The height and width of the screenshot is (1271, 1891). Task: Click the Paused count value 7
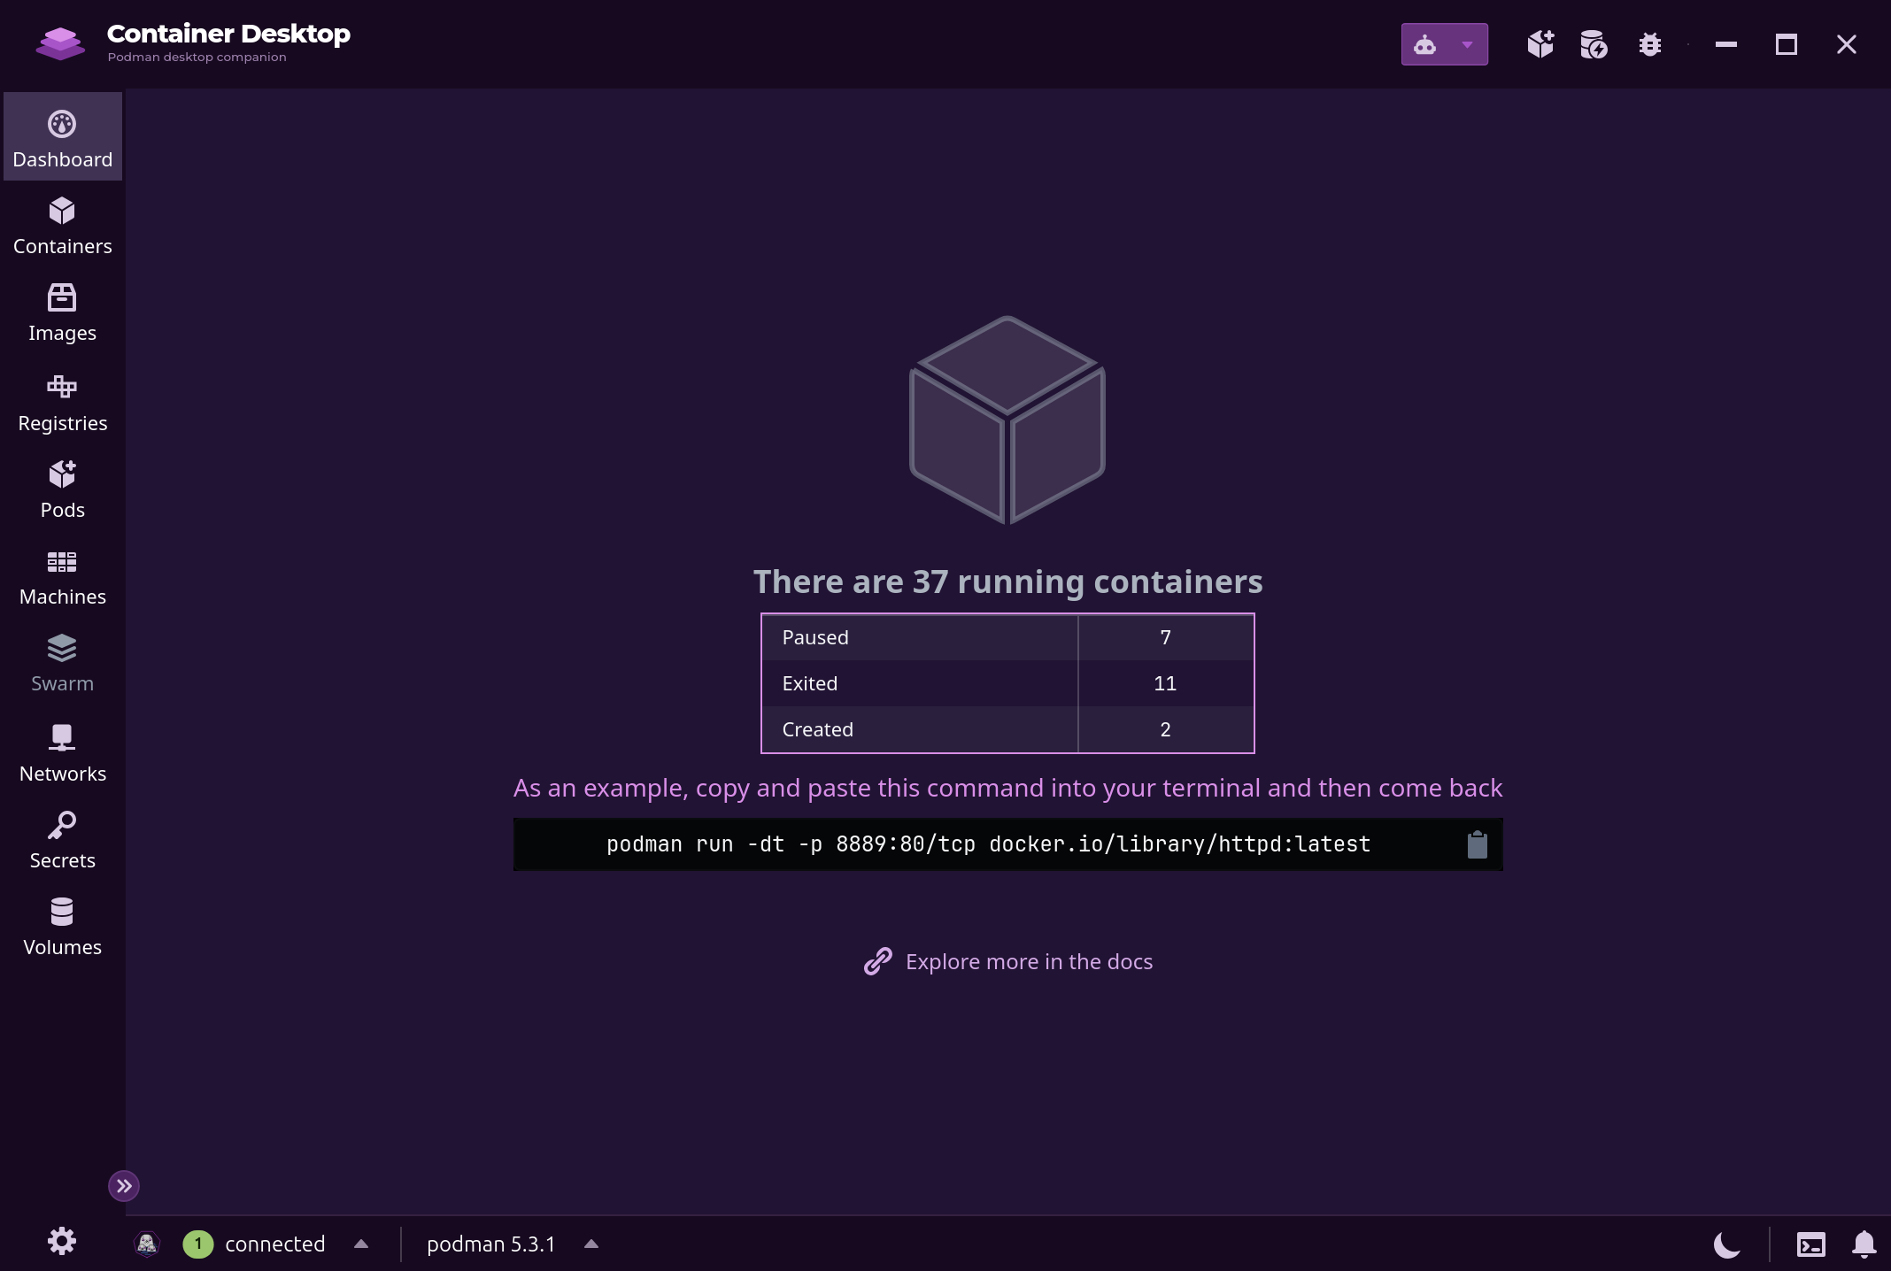click(1166, 637)
